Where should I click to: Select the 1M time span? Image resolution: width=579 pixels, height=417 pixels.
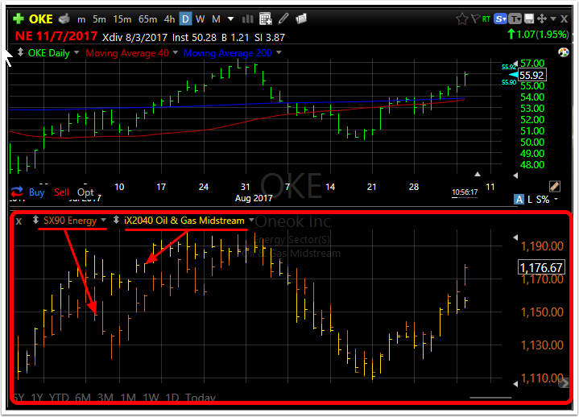[x=128, y=398]
